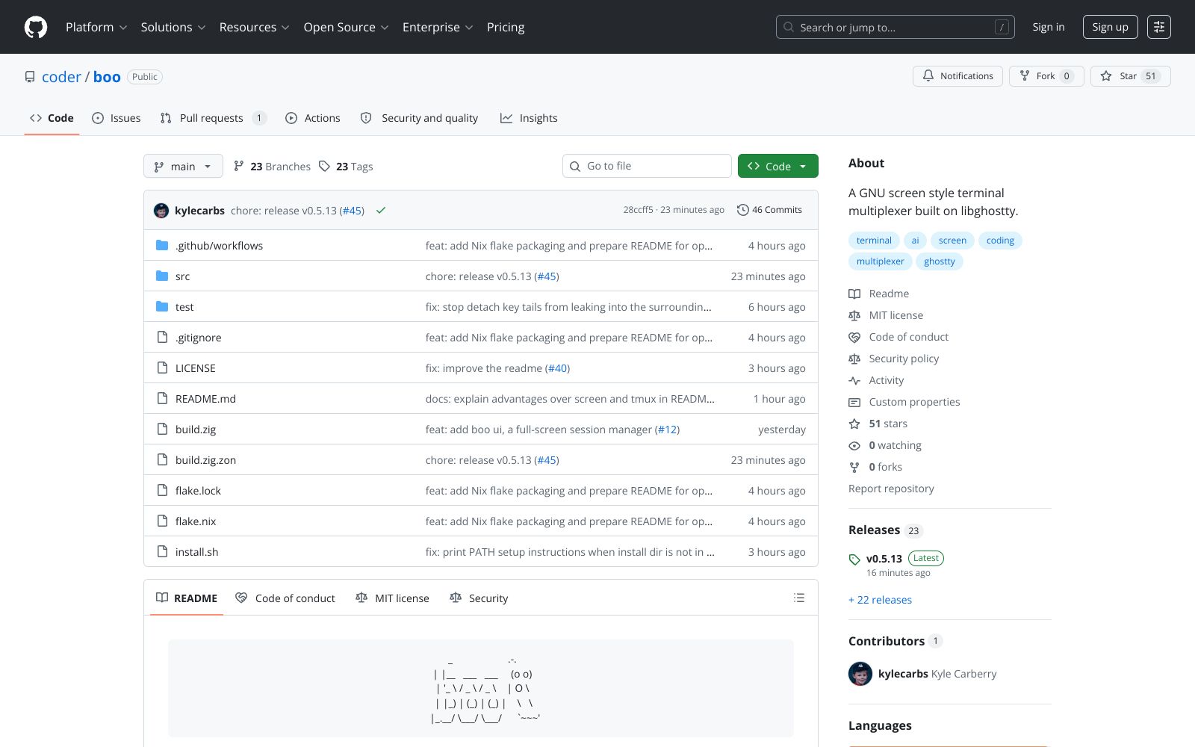Open the flake.nix file
Viewport: 1195px width, 747px height.
click(196, 521)
